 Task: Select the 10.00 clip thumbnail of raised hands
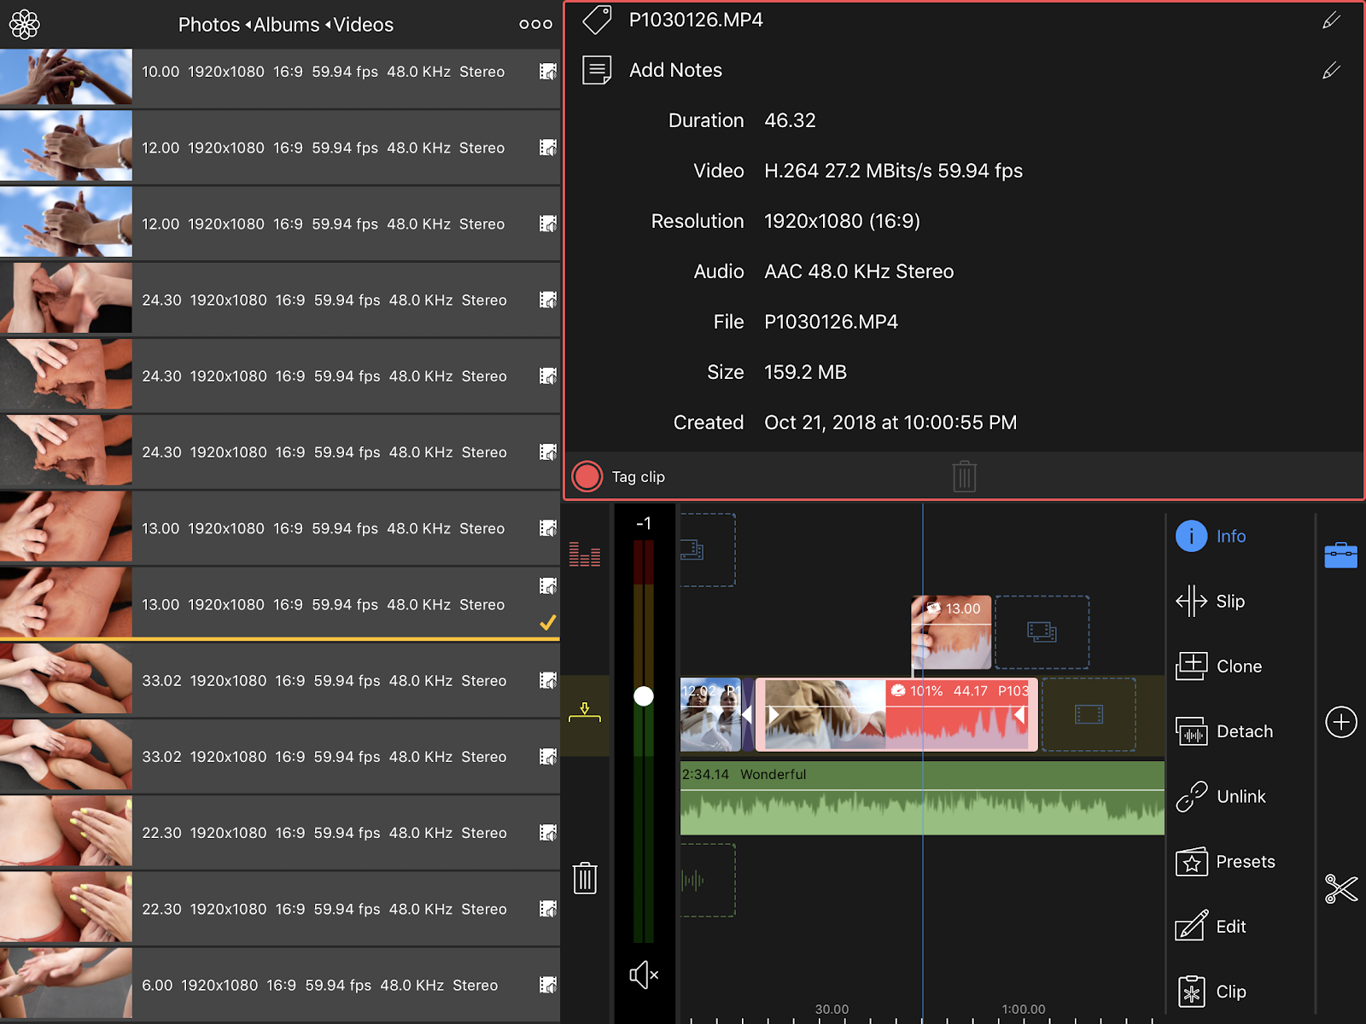point(66,76)
